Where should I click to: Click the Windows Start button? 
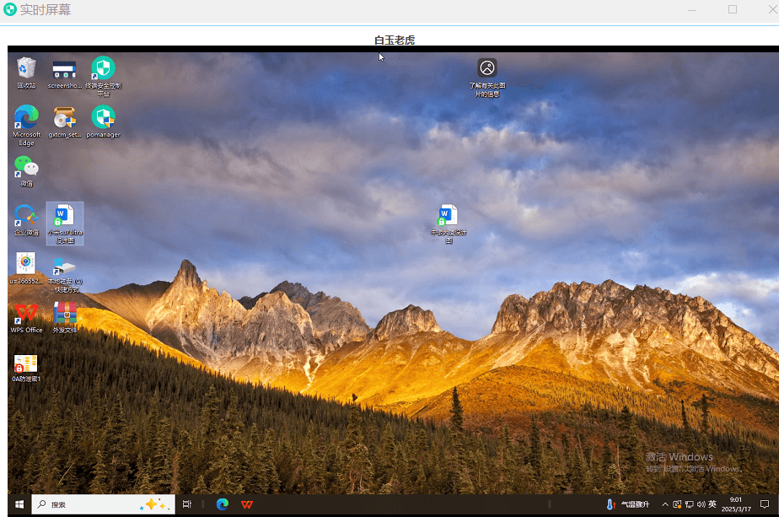pos(19,504)
